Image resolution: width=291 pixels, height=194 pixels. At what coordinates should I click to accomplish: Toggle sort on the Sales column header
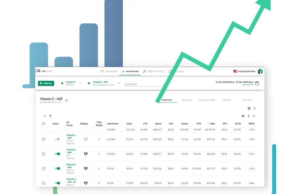212,123
